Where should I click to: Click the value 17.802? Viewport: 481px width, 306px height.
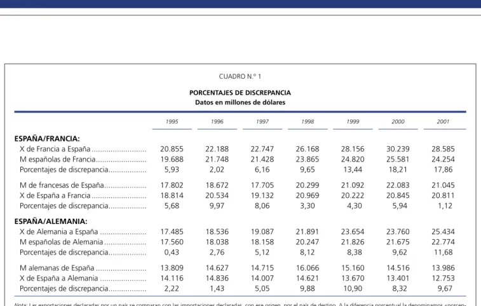click(x=172, y=185)
